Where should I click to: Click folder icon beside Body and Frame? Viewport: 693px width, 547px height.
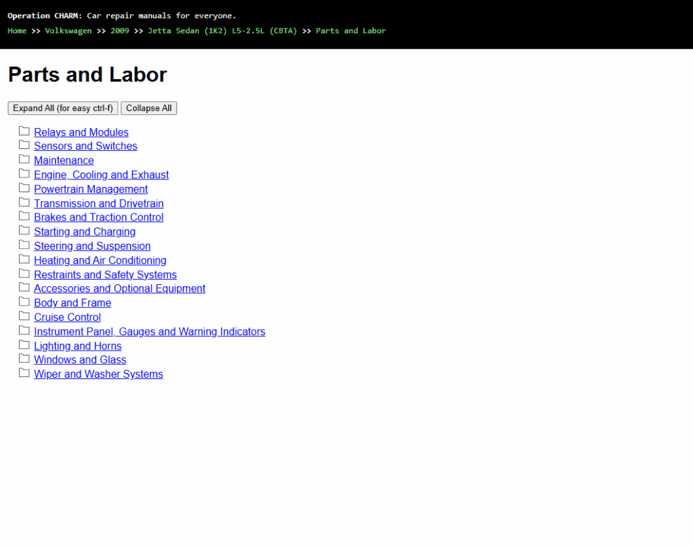pos(24,302)
